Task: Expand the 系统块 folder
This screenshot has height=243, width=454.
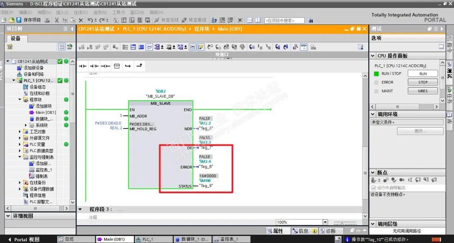Action: point(26,125)
